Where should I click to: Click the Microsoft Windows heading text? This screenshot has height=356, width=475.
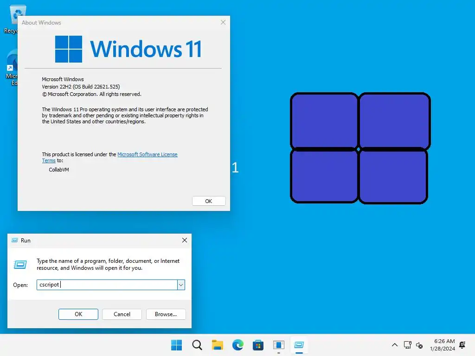pyautogui.click(x=63, y=79)
